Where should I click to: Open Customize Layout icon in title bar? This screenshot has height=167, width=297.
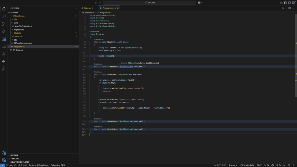(281, 3)
